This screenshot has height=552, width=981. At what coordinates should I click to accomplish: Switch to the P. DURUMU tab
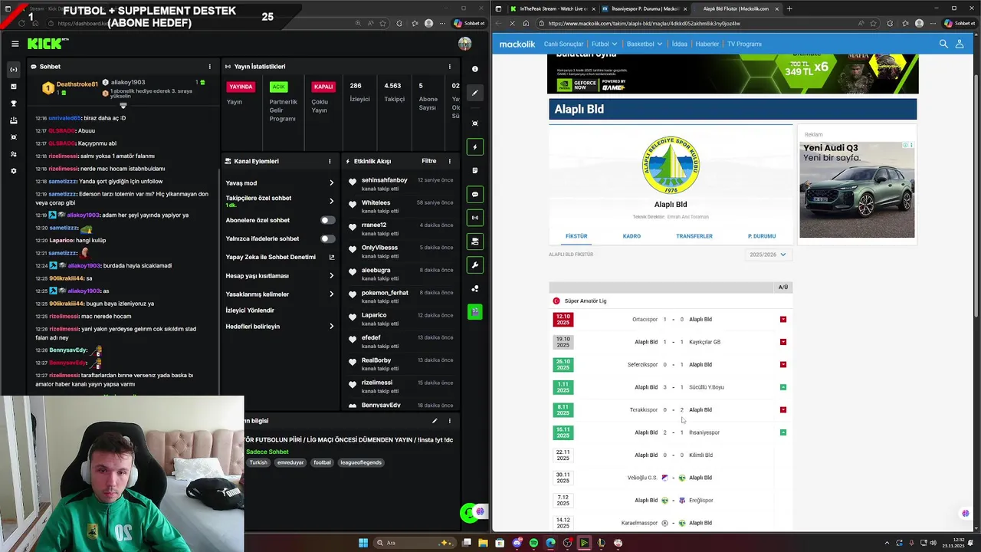pos(762,236)
